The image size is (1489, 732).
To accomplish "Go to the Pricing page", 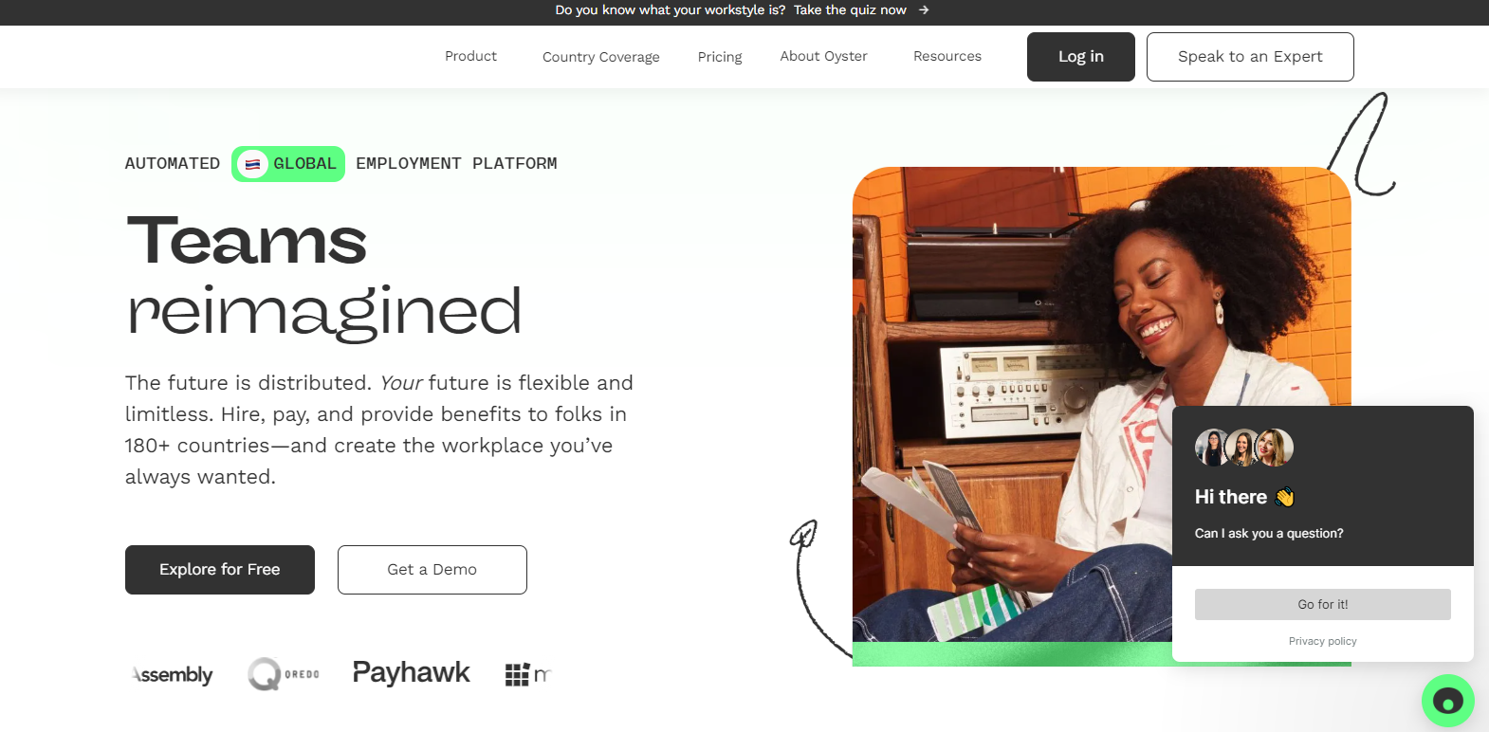I will pyautogui.click(x=720, y=57).
